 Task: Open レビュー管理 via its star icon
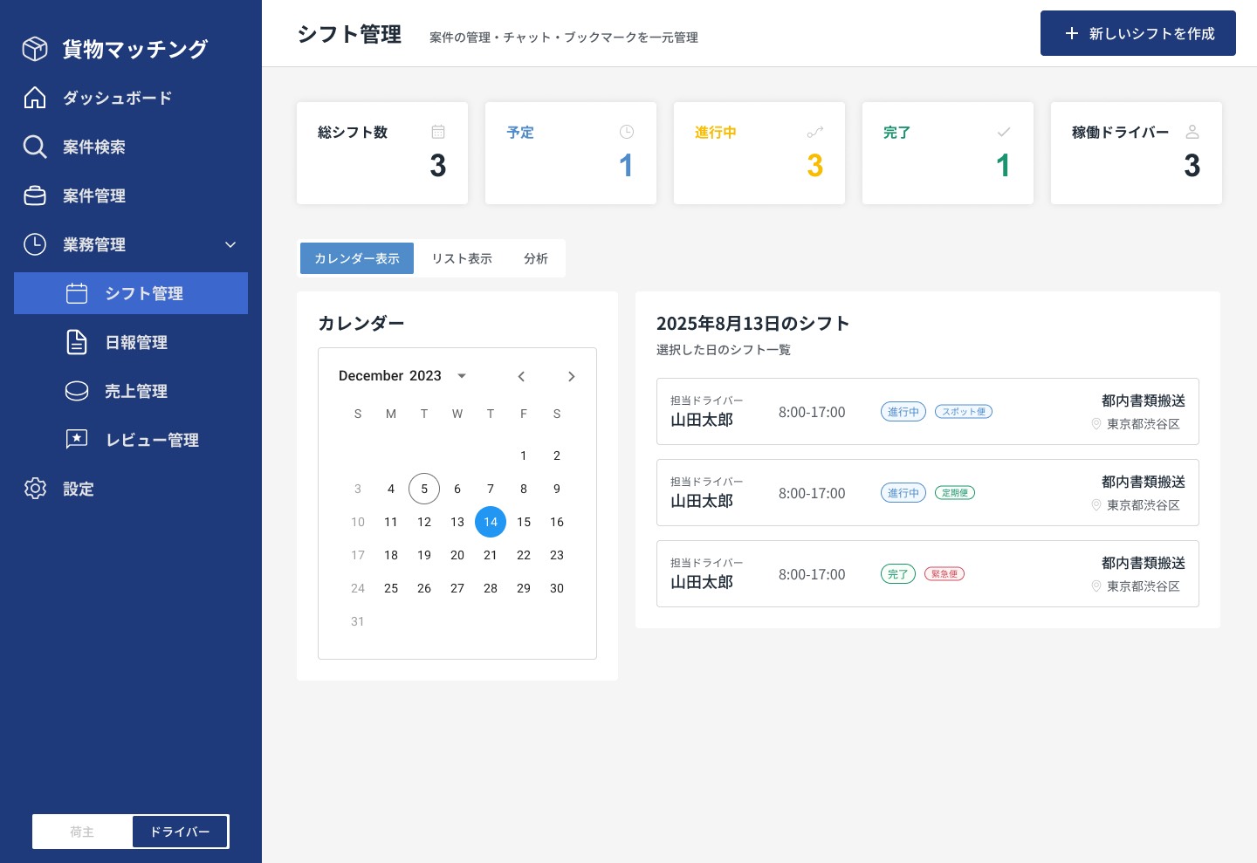77,440
